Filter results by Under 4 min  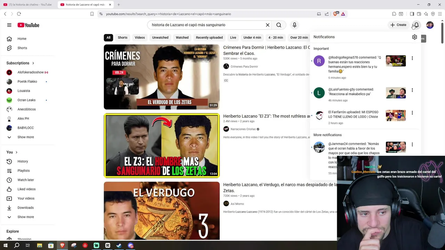click(252, 37)
